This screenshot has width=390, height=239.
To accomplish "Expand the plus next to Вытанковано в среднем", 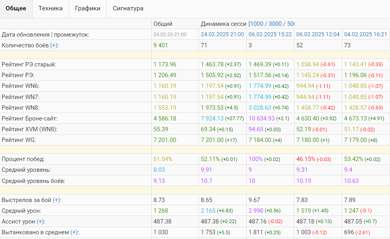I will 74,232.
